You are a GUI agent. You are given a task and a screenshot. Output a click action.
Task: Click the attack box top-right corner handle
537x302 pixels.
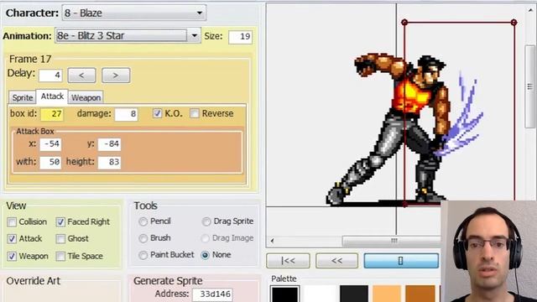pos(514,23)
